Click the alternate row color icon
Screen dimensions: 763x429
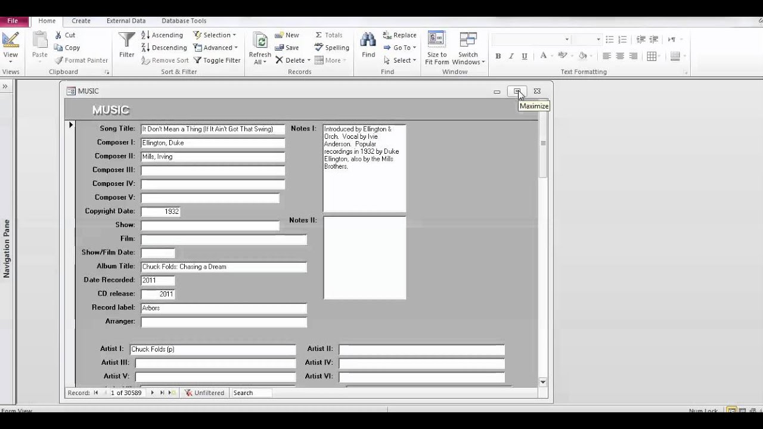[675, 56]
